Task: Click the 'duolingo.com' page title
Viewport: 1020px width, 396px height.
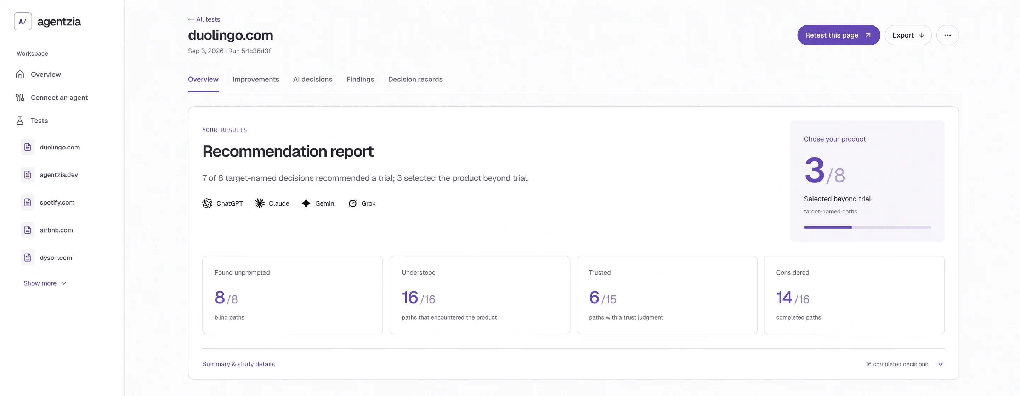Action: point(231,35)
